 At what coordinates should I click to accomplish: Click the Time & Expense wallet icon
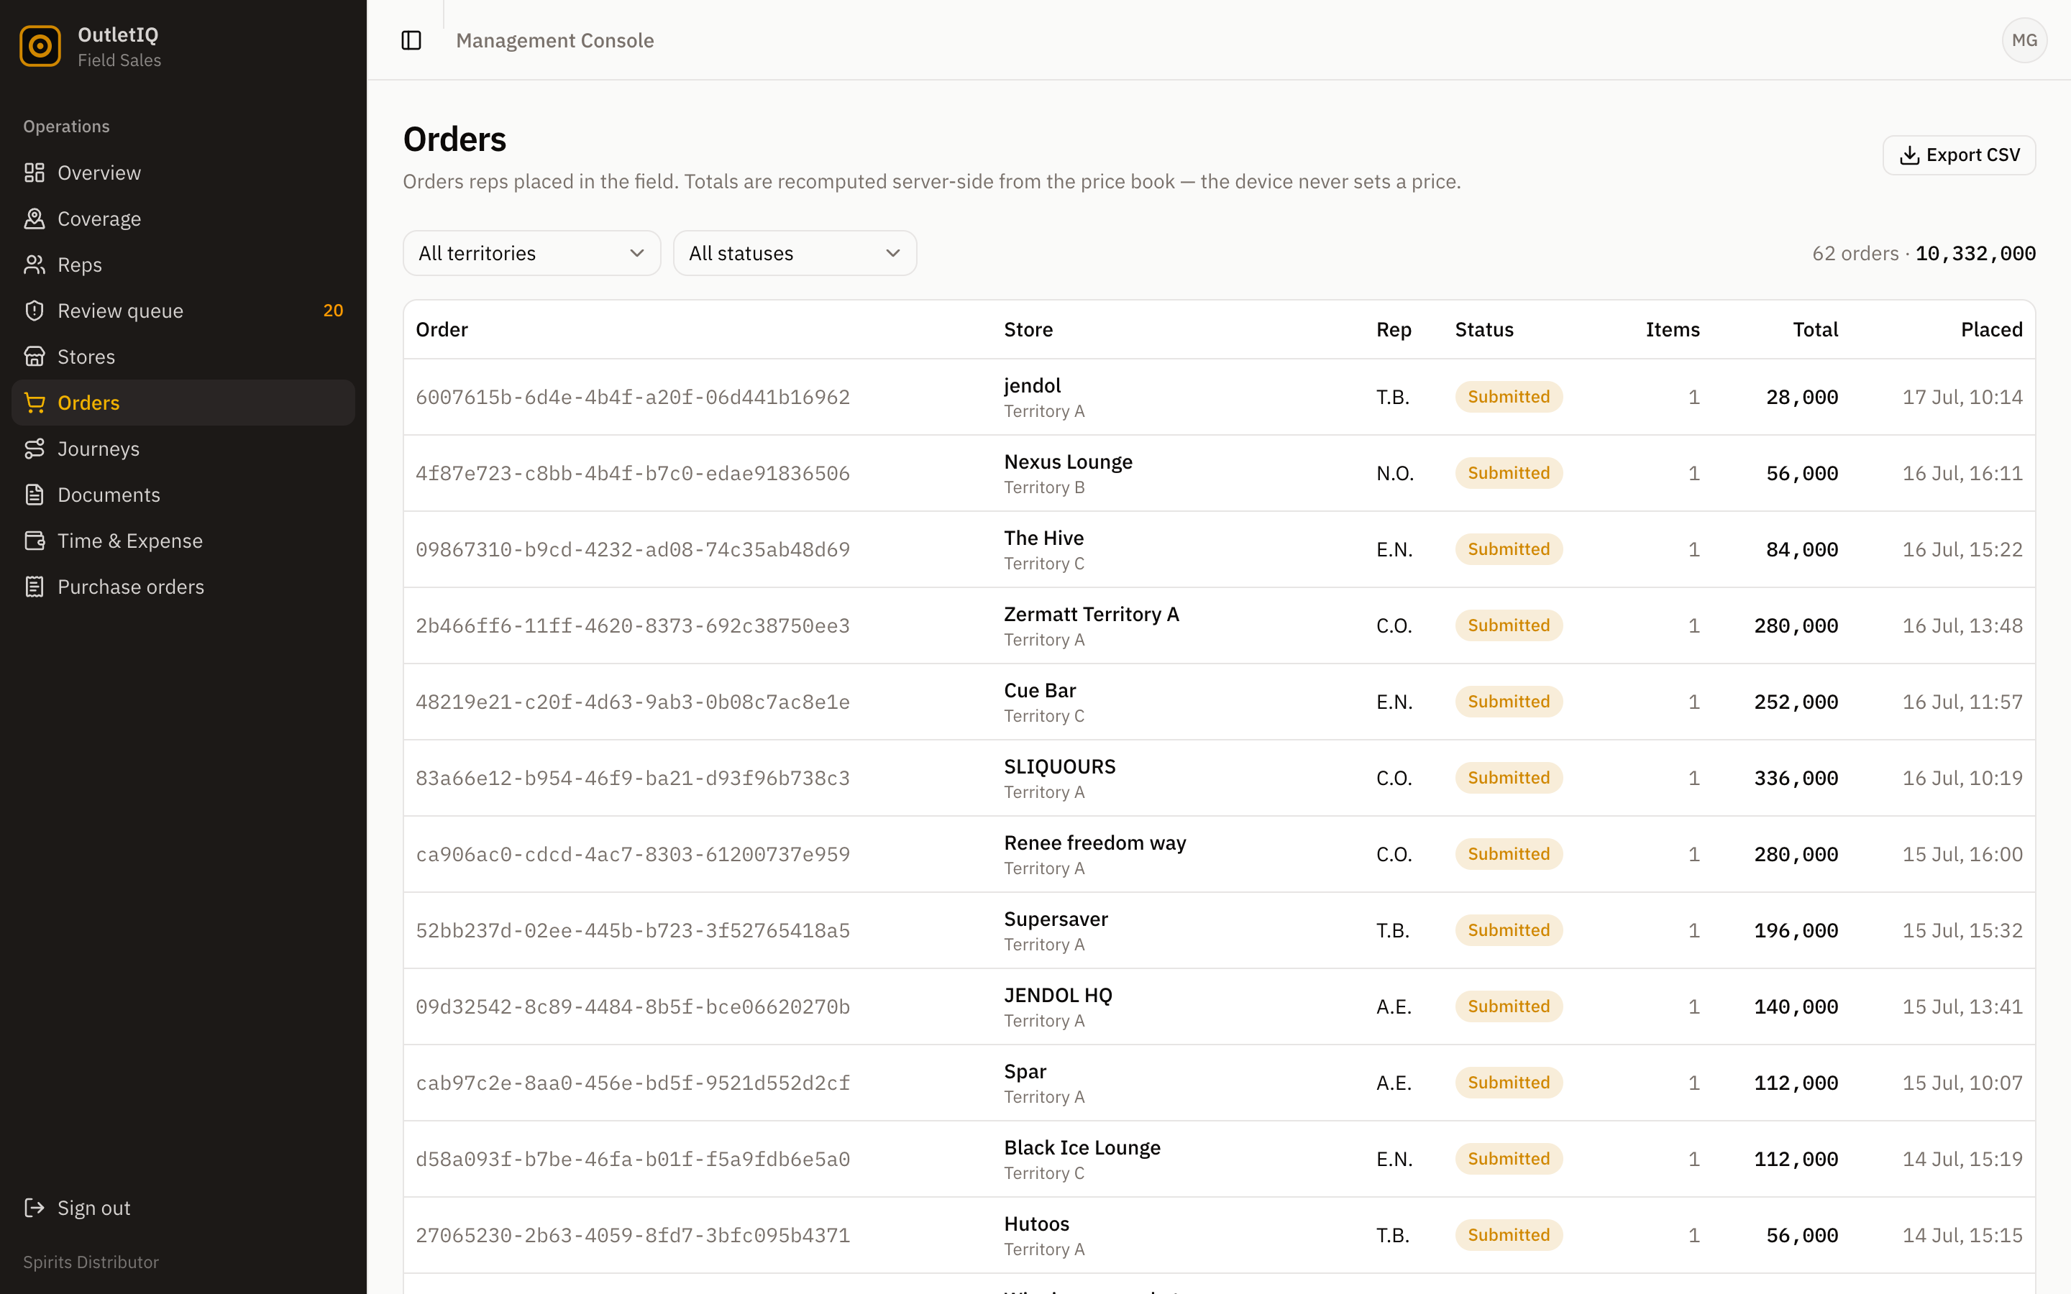[x=35, y=541]
